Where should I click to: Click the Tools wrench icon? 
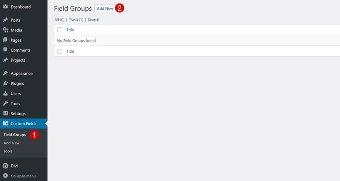point(5,103)
